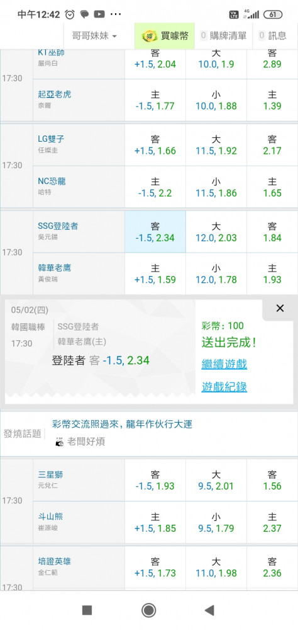Toggle SSG登陸者 客 -1.5, 2.34 bet cell
Image resolution: width=298 pixels, height=630 pixels.
(x=155, y=232)
